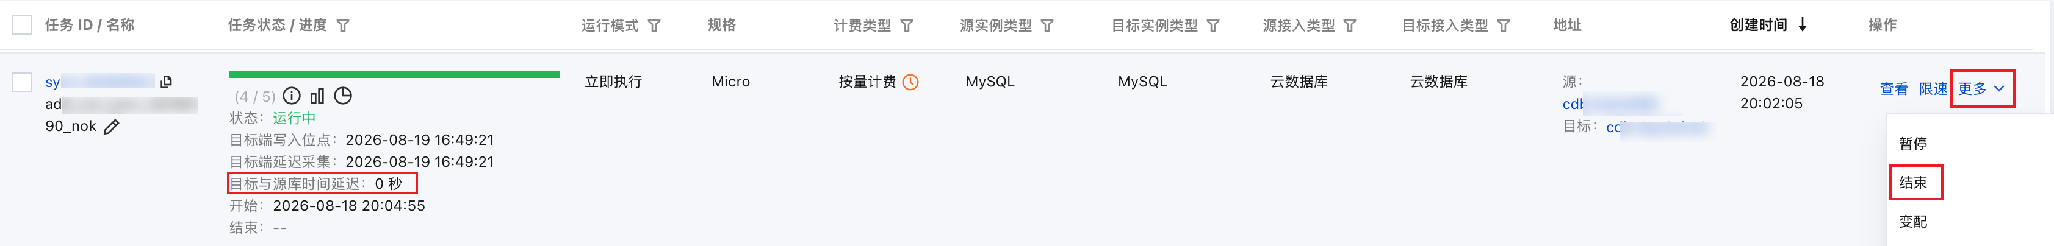
Task: Sort by 创建时间 column arrow
Action: coord(1802,26)
